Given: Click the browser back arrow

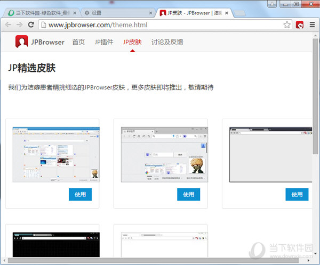Looking at the screenshot, I should (8, 24).
